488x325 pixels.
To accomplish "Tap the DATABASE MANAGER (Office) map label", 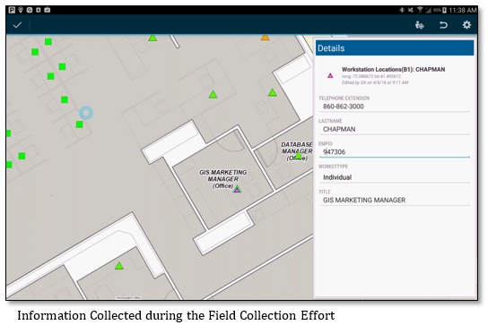I will 297,151.
